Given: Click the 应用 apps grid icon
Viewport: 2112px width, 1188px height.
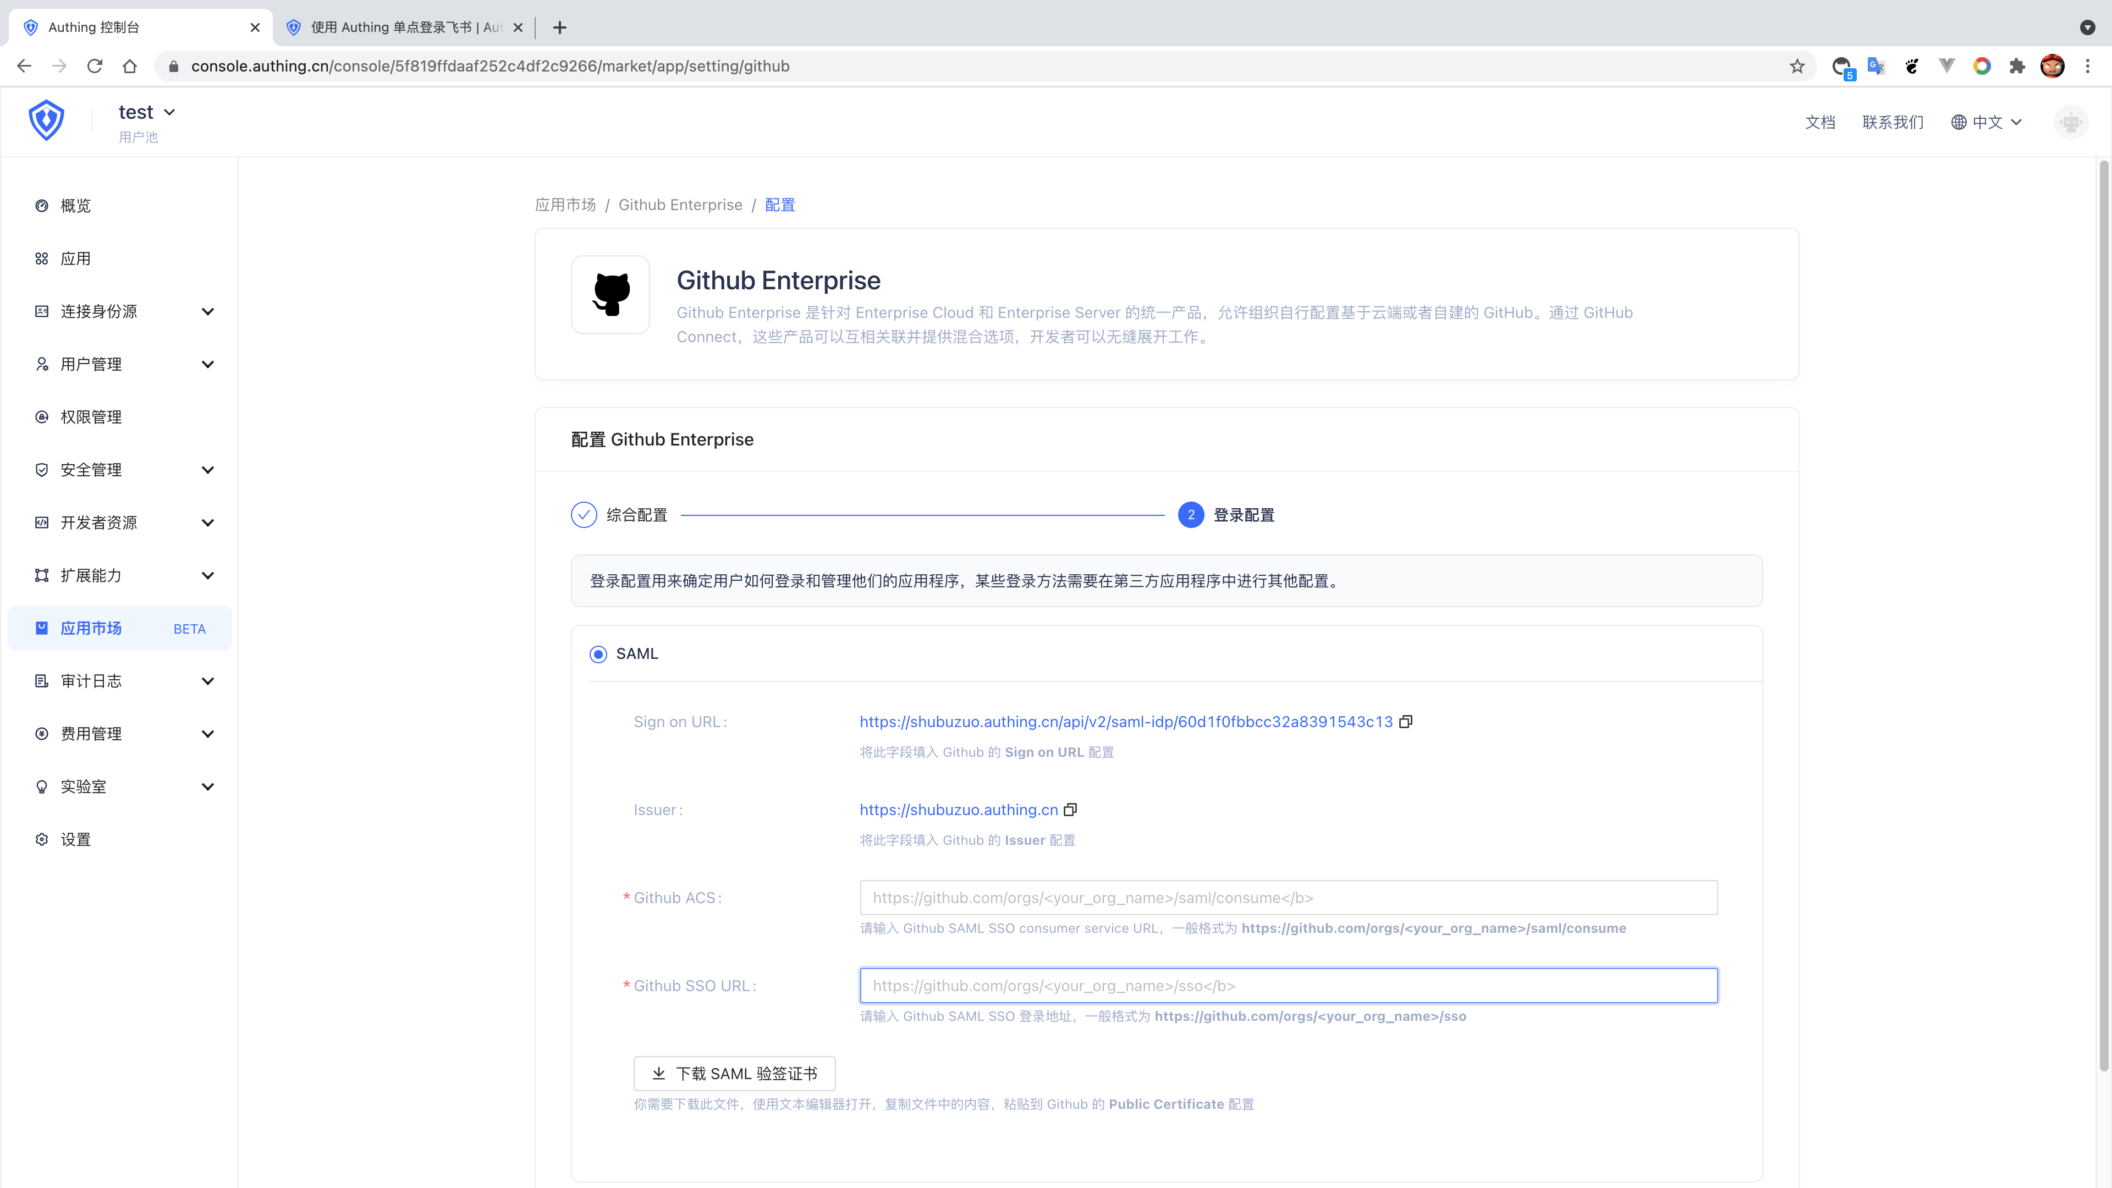Looking at the screenshot, I should [x=42, y=259].
